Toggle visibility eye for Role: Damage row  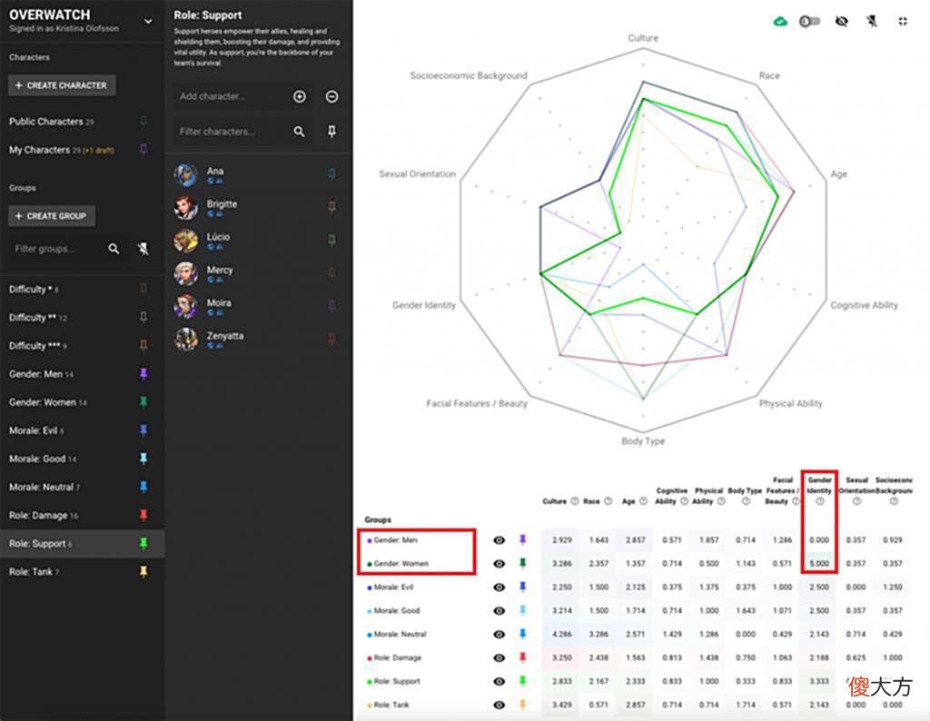(x=499, y=657)
